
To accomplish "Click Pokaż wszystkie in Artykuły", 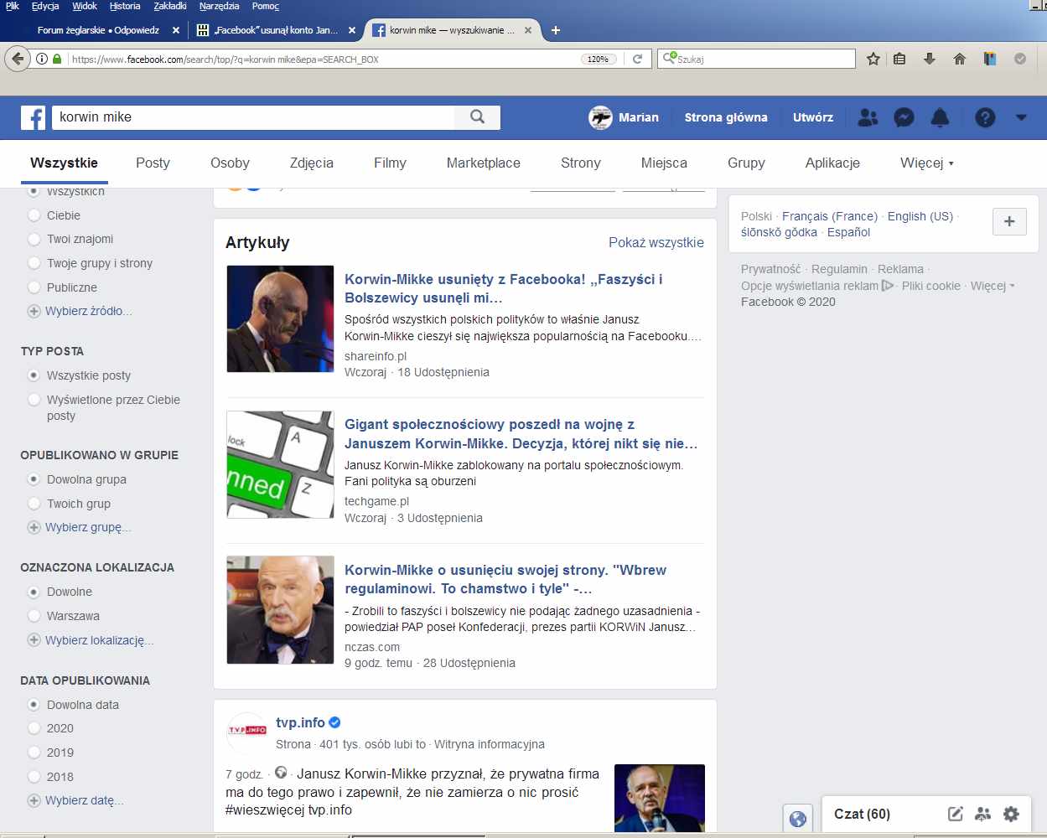I will [656, 242].
